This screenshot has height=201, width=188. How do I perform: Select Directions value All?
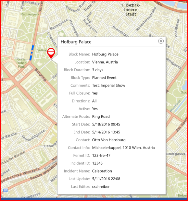(x=94, y=101)
